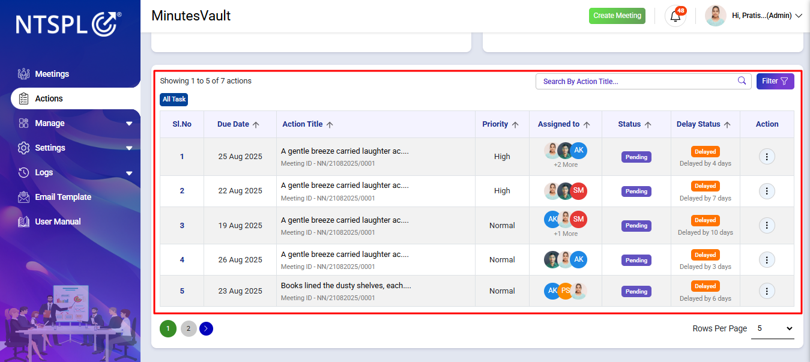
Task: Sort by Due Date arrow icon
Action: coord(256,125)
